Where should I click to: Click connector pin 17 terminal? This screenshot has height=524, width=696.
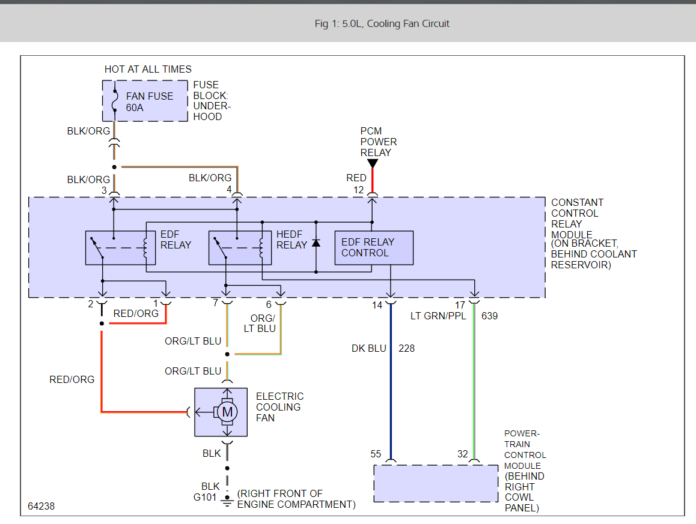474,303
